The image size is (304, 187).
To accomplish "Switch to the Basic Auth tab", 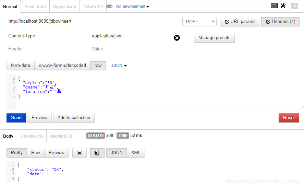I will pyautogui.click(x=35, y=7).
